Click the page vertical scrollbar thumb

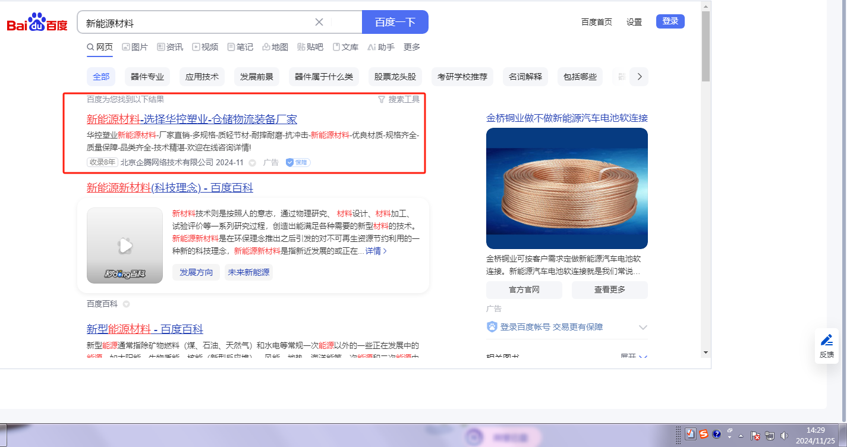click(x=706, y=46)
